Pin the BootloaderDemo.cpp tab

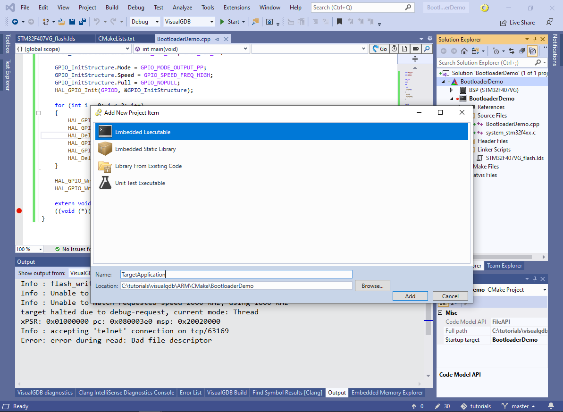tap(217, 39)
